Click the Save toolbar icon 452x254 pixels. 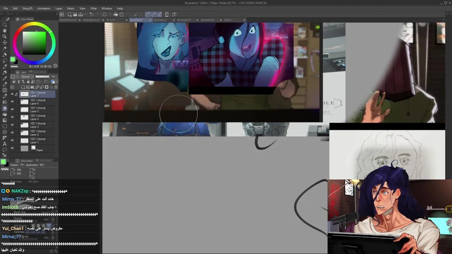coord(81,14)
